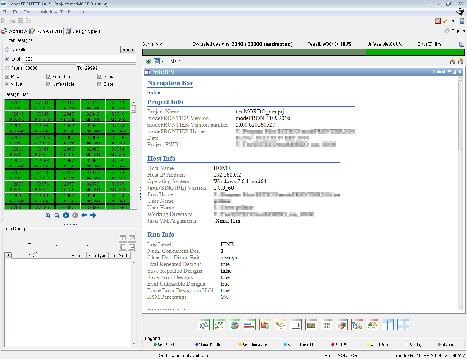Screen dimensions: 467x359
Task: Open the multi-history line chart tool
Action: coord(204,324)
